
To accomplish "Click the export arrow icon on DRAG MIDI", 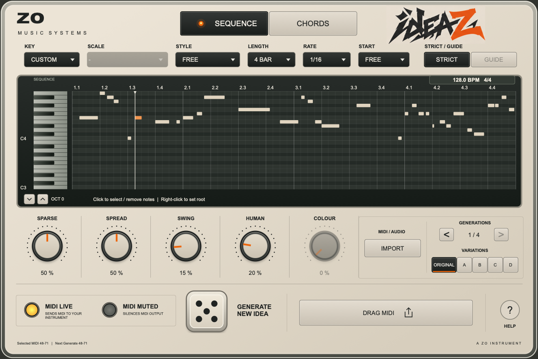I will click(408, 313).
